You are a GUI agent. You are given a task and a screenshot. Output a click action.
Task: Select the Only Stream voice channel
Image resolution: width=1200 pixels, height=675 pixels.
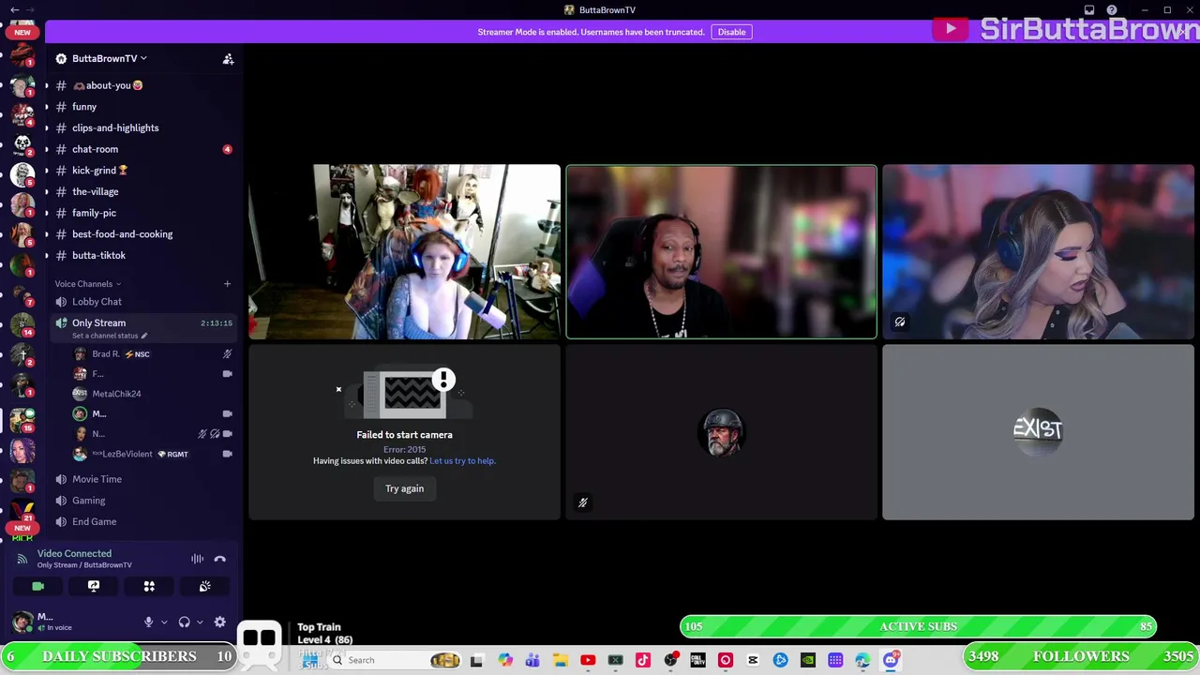[142, 326]
